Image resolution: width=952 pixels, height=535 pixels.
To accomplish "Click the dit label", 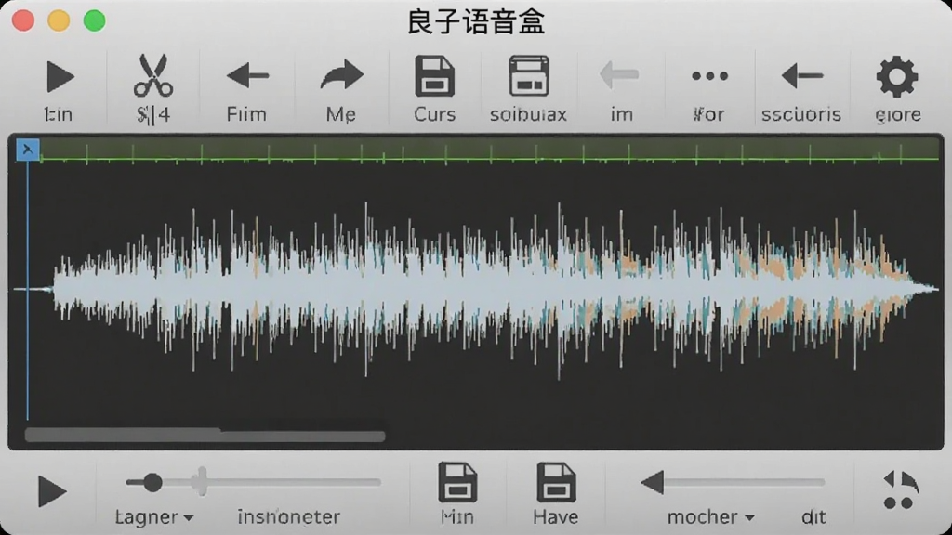I will click(813, 516).
